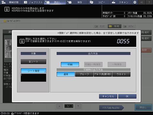Click the background 読出し recall button
This screenshot has width=153, height=115.
[x=143, y=107]
